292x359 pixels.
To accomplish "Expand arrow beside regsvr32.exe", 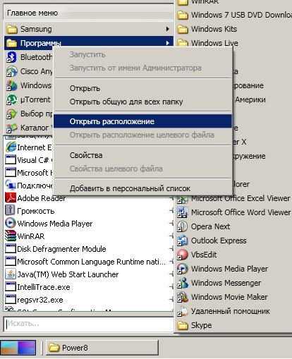I will point(171,299).
